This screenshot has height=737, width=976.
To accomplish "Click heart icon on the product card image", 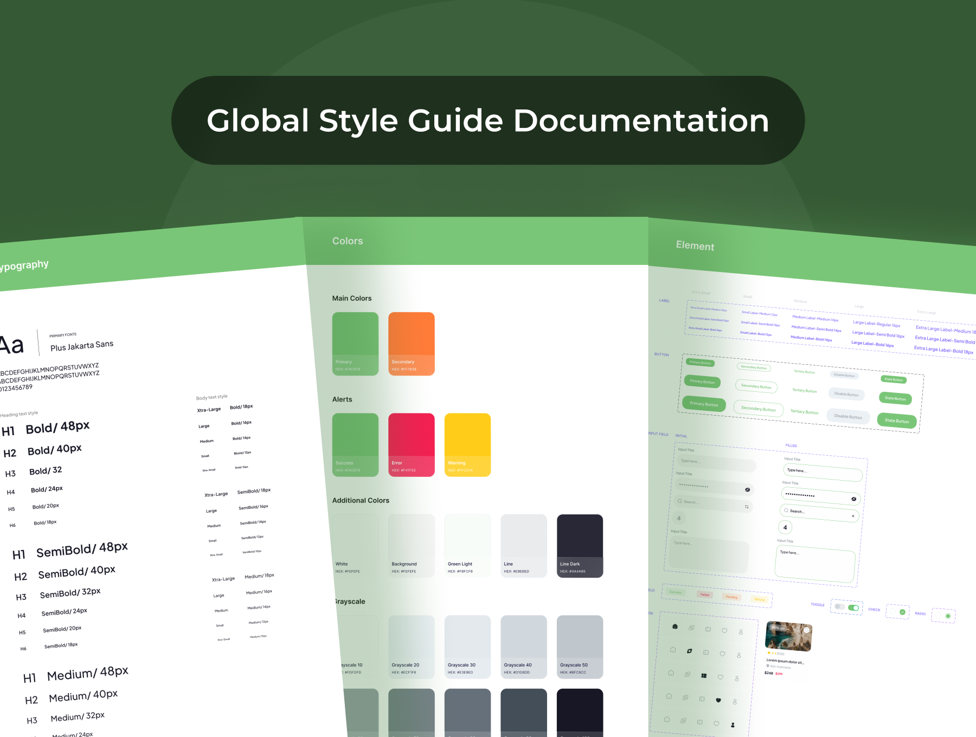I will pyautogui.click(x=806, y=630).
